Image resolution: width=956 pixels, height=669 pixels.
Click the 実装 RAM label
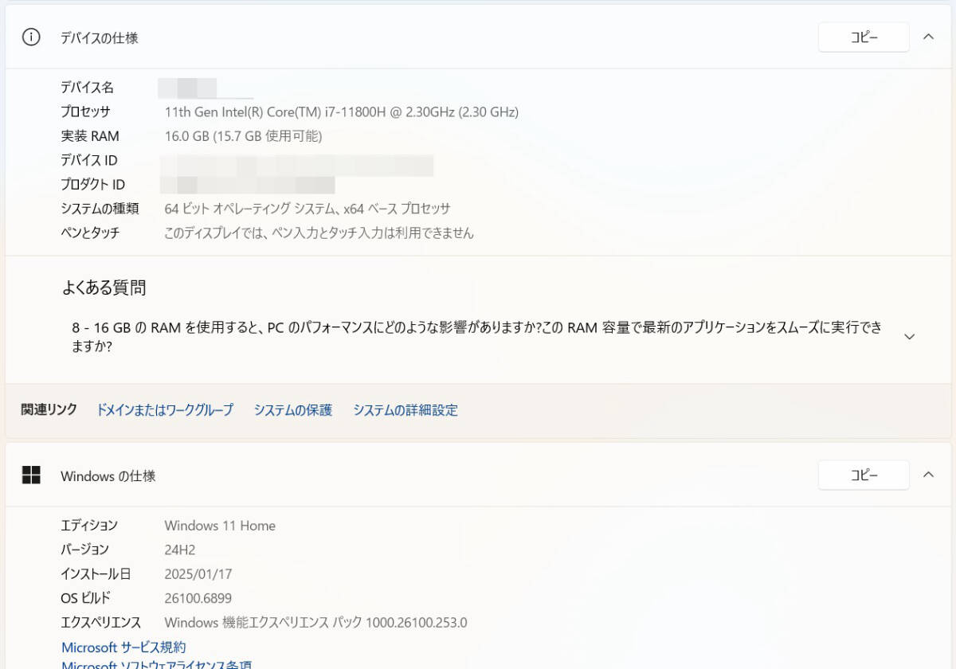click(x=90, y=136)
